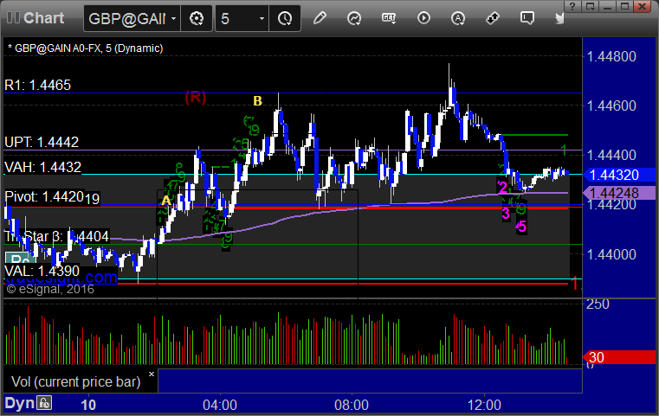This screenshot has width=659, height=416.
Task: Click the window pop-out options icon
Action: [x=590, y=6]
